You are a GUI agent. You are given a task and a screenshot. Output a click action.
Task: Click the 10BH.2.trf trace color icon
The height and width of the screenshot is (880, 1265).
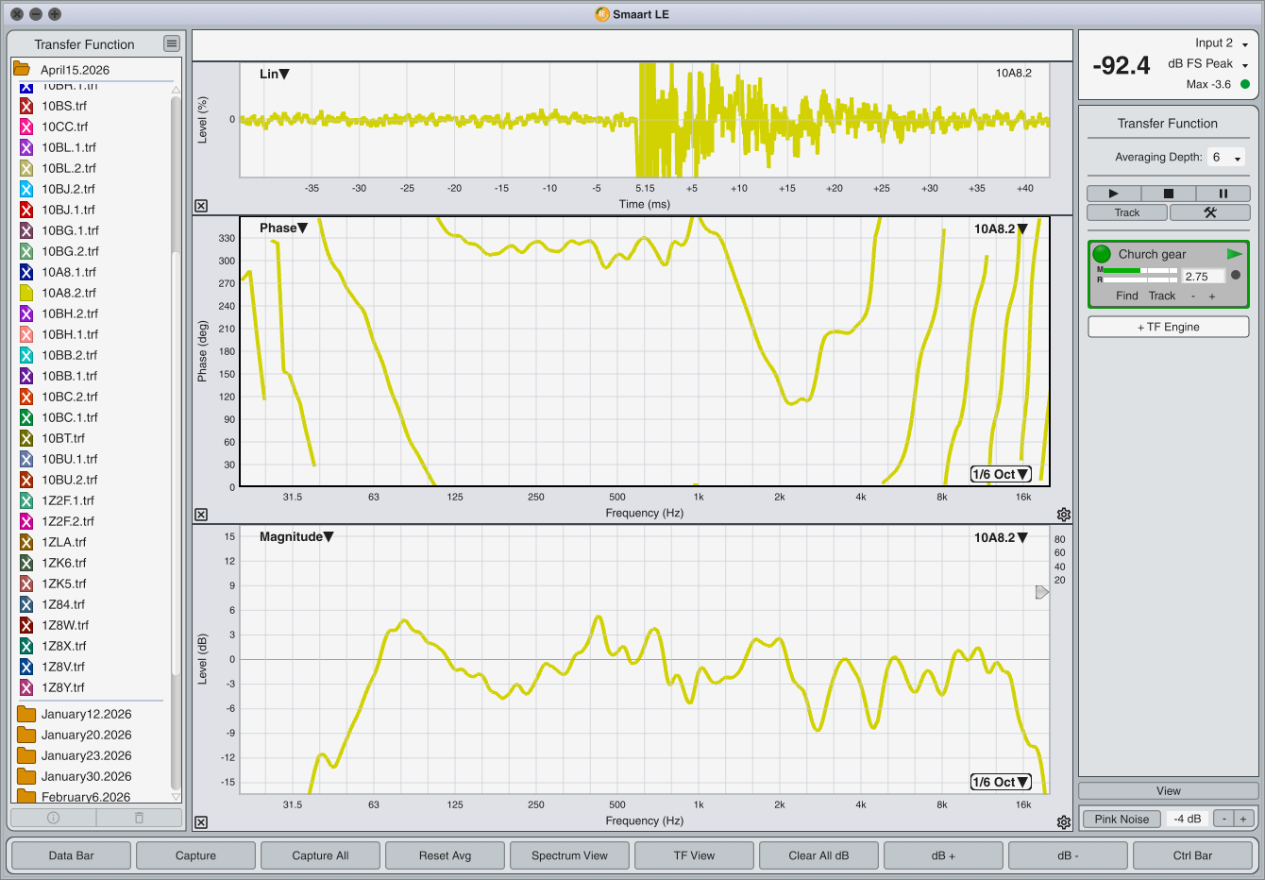[26, 313]
